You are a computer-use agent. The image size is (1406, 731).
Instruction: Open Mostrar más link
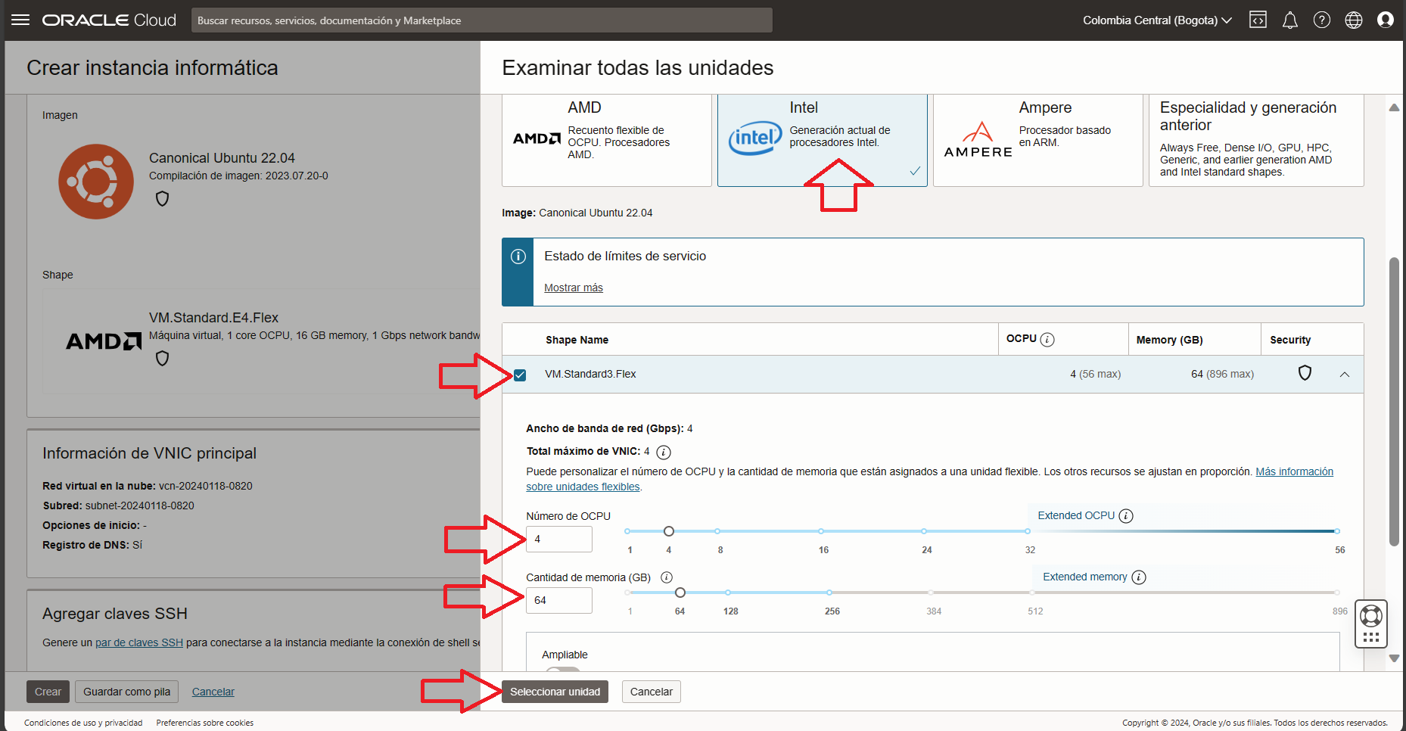574,288
